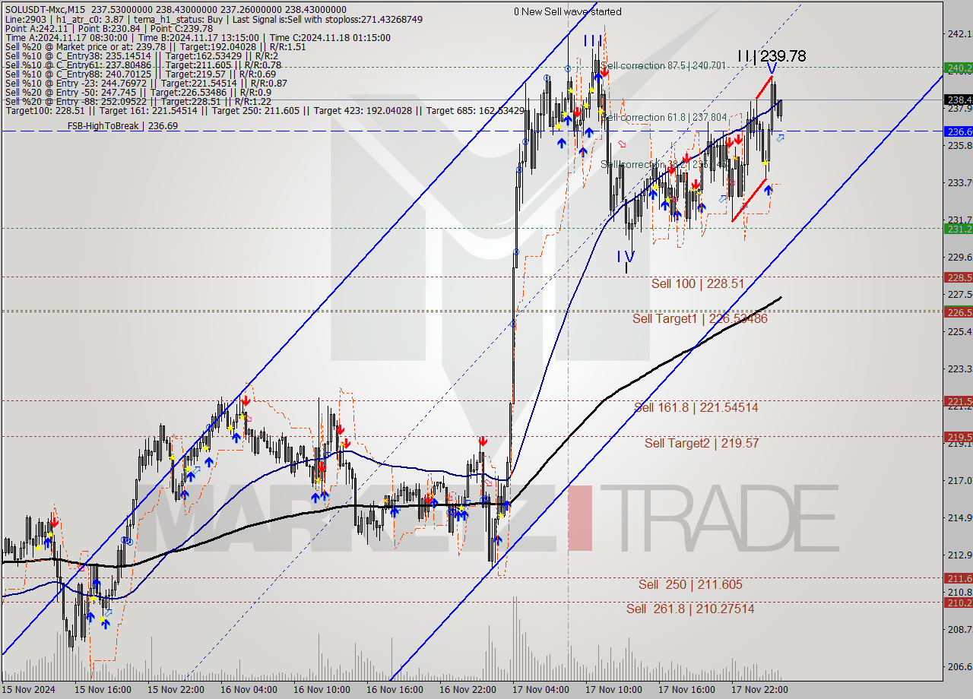
Task: Click the 'Sell 250 | 211.605' label
Action: coord(690,584)
